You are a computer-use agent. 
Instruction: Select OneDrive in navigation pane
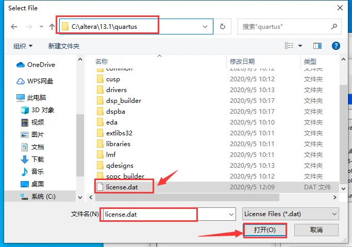(x=36, y=64)
